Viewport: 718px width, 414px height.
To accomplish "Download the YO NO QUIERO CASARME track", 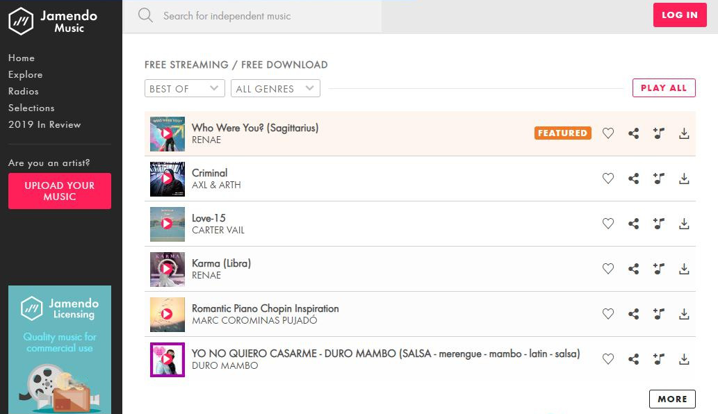I will pos(684,360).
